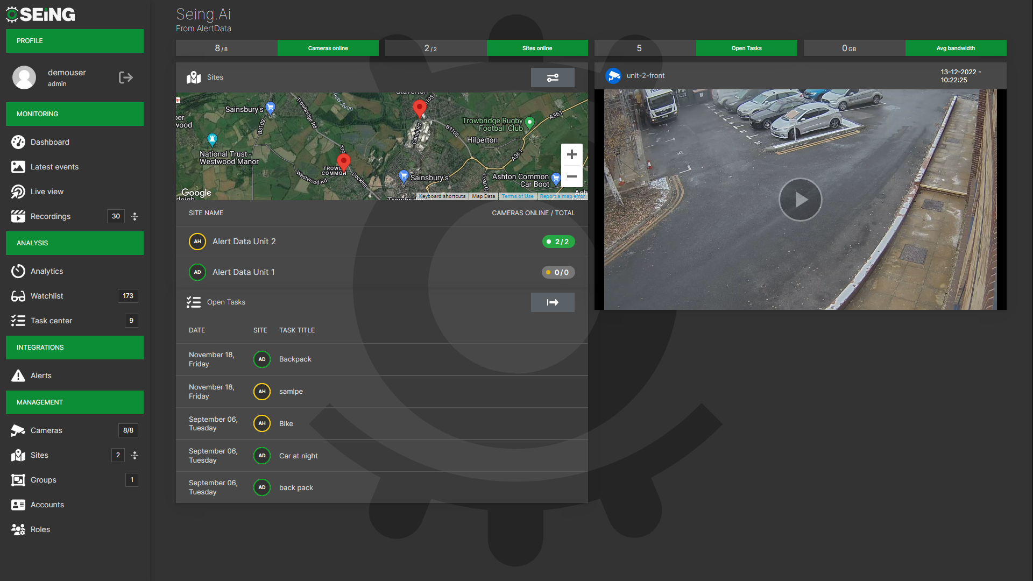Toggle the Recordings pin control
The height and width of the screenshot is (581, 1033).
pyautogui.click(x=135, y=216)
